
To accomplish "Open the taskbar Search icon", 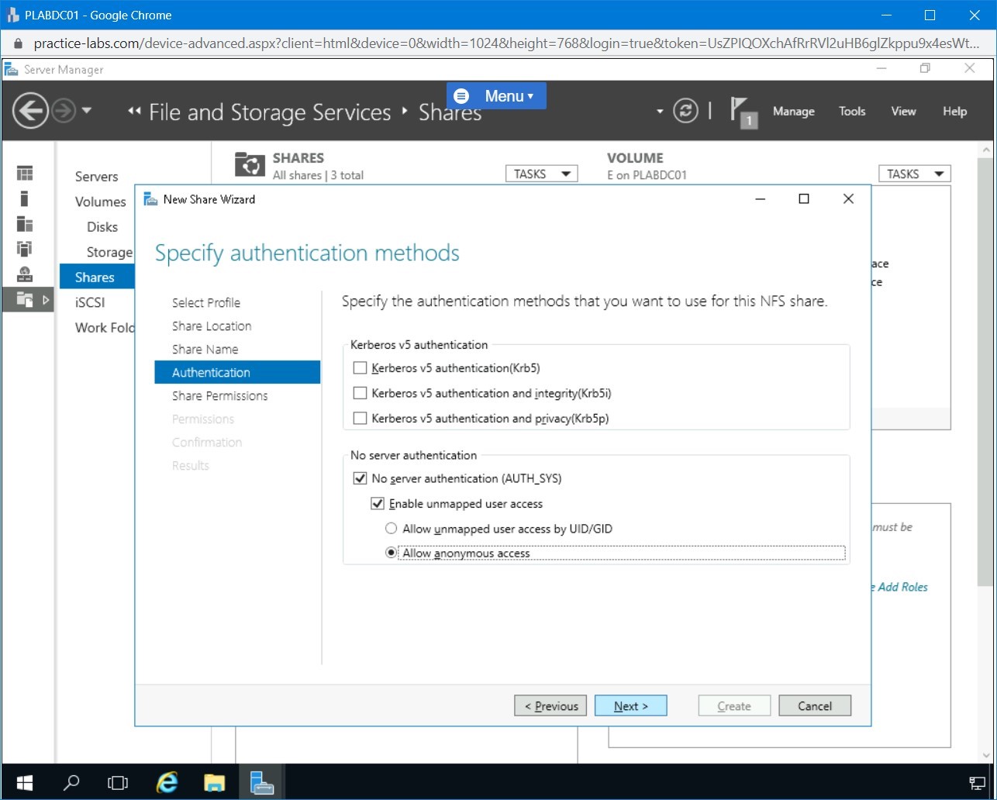I will click(x=71, y=782).
